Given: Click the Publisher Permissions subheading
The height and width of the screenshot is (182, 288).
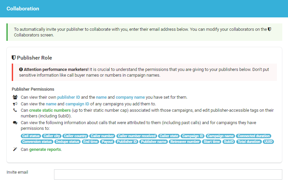Looking at the screenshot, I should 33,89.
